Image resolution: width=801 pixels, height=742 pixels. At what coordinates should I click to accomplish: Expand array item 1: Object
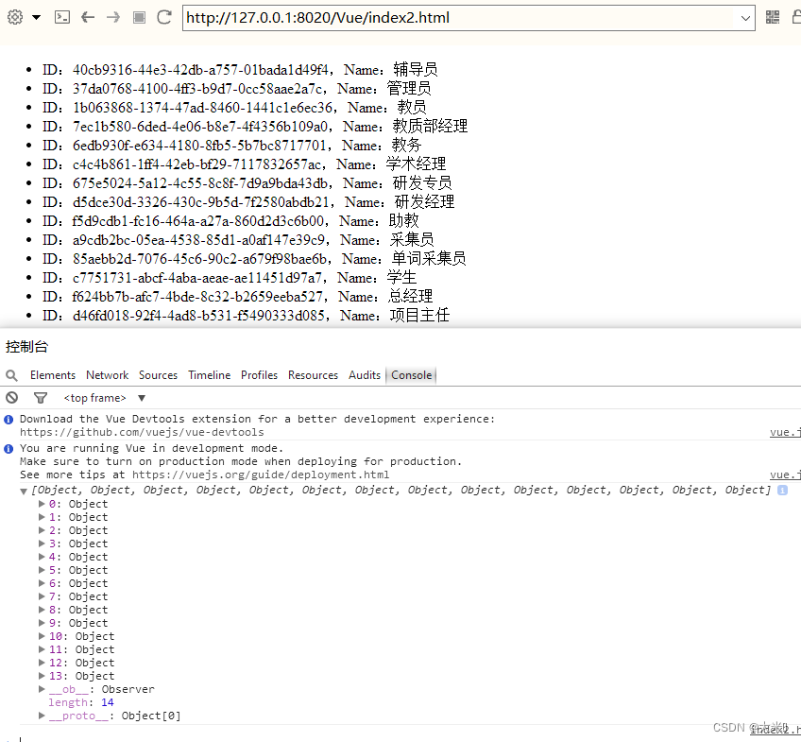pos(42,517)
